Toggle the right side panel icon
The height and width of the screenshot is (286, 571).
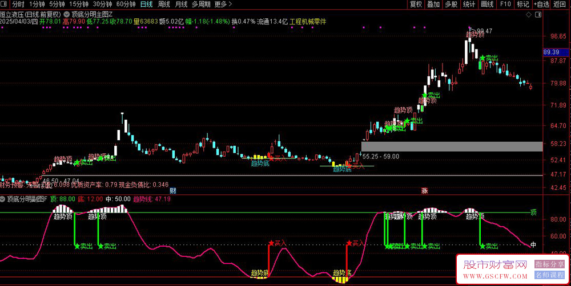pos(538,15)
